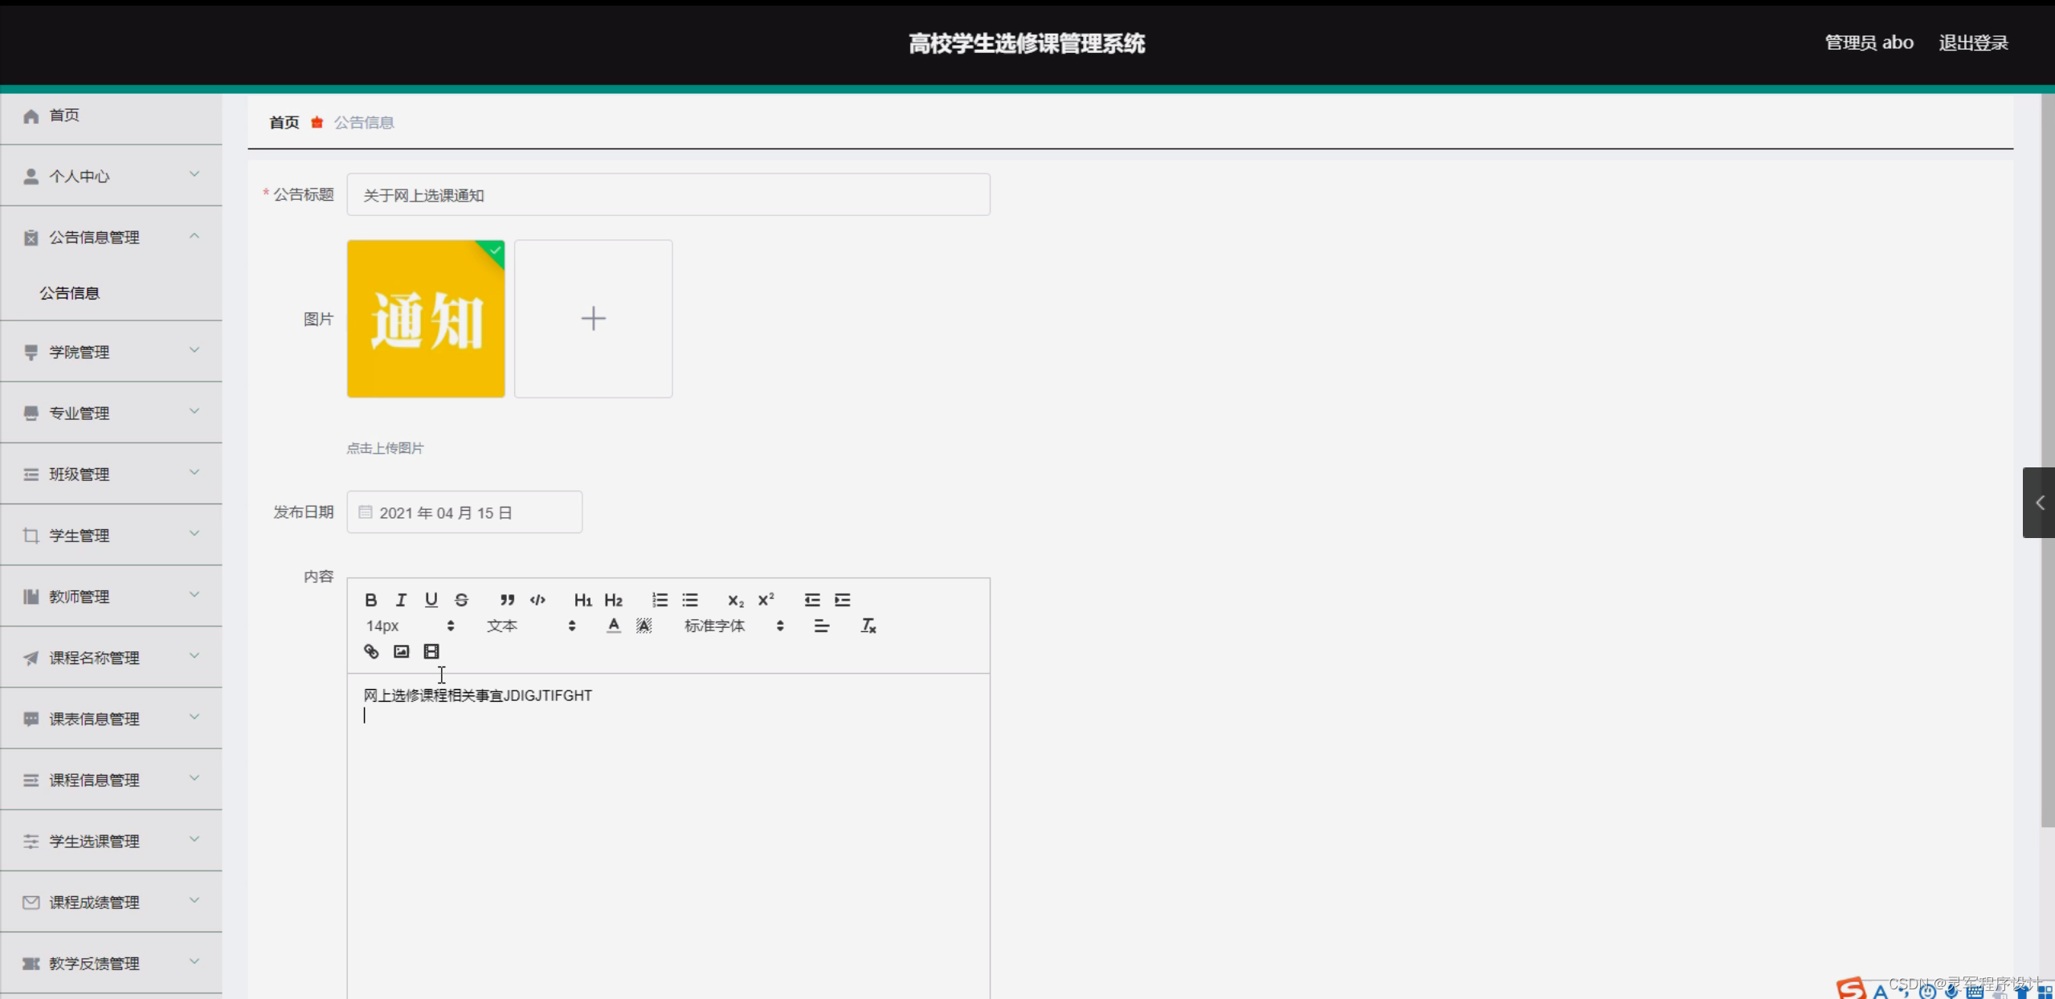Viewport: 2055px width, 999px height.
Task: Open the text color picker
Action: click(x=614, y=626)
